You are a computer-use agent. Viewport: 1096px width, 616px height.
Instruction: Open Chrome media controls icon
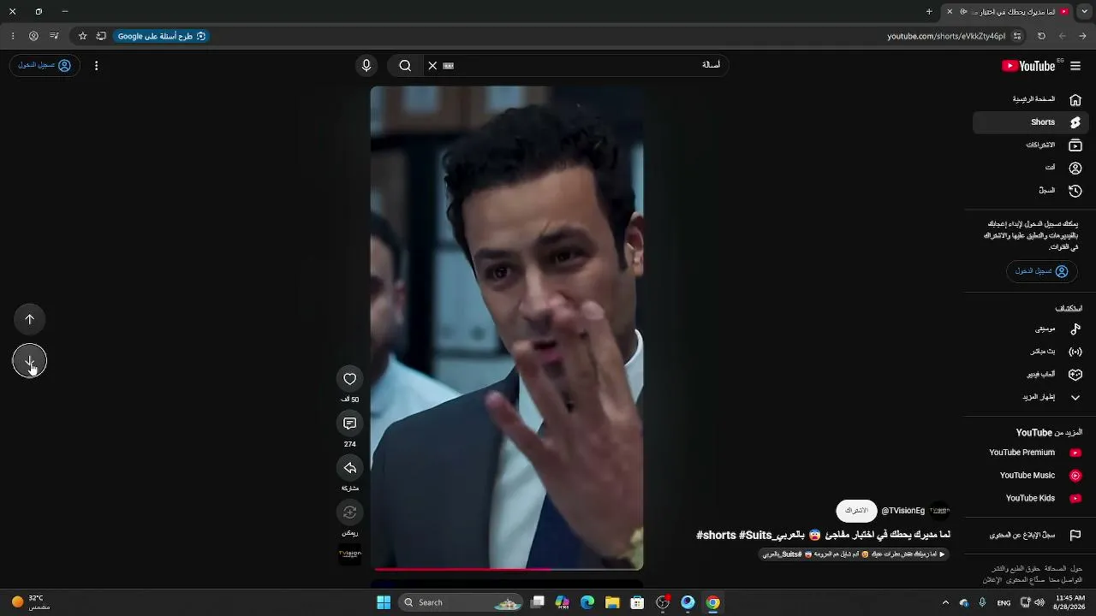pos(54,36)
